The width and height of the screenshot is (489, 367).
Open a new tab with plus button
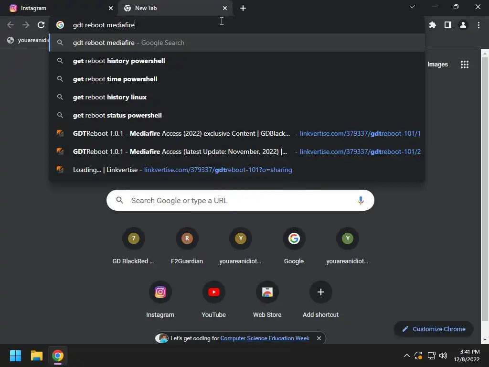click(x=243, y=8)
